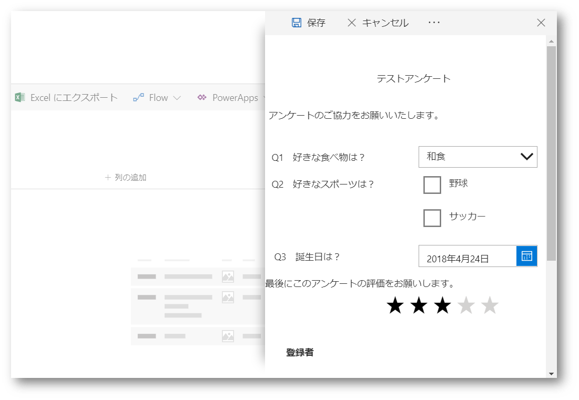
Task: Open the calendar date picker icon
Action: (526, 256)
